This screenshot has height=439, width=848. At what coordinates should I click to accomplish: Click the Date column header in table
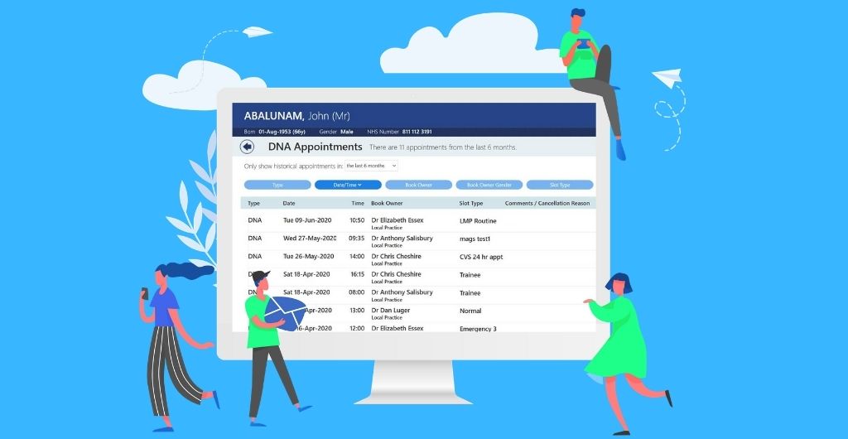point(289,203)
